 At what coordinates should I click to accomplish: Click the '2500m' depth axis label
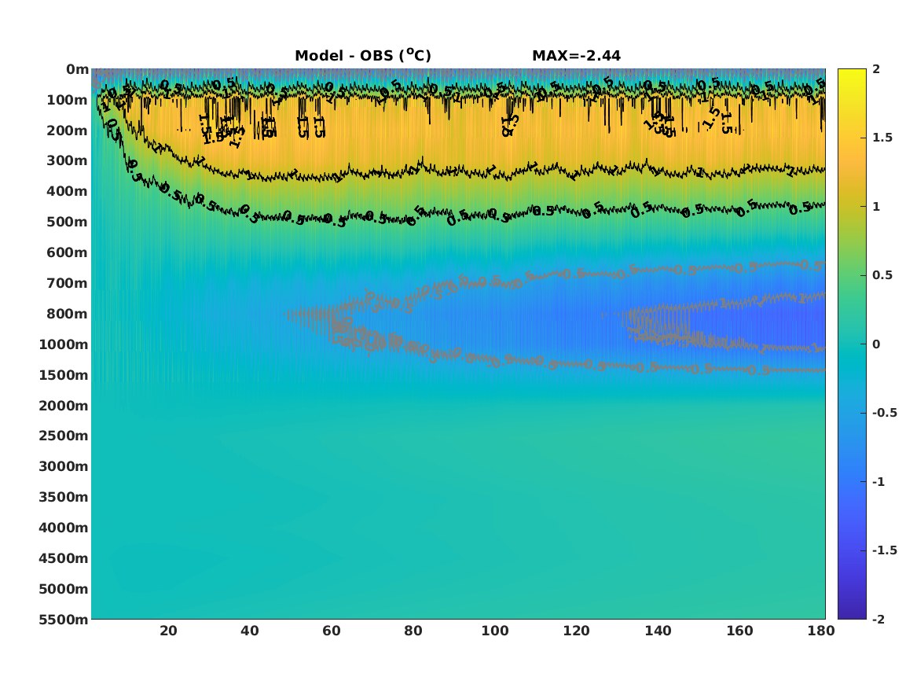64,436
